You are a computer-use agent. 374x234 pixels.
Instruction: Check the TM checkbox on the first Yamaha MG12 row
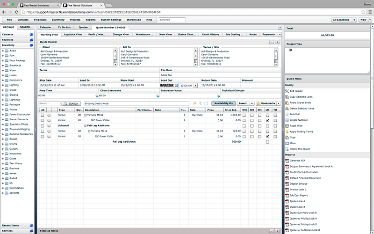[x=275, y=115]
